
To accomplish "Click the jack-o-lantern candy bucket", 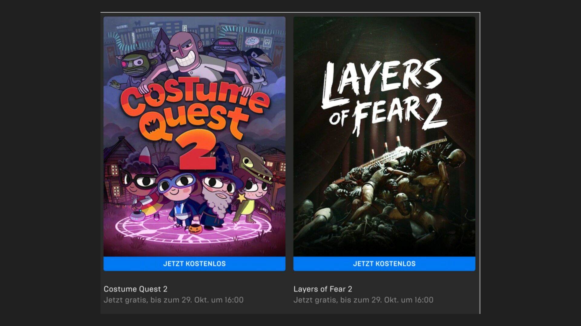I will click(195, 229).
